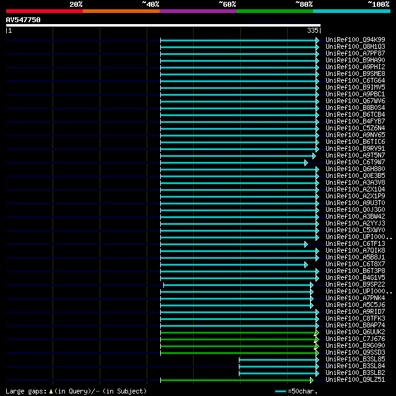Click UniRef100_Q0E3B5 hit name
The width and height of the screenshot is (396, 396).
coord(355,176)
